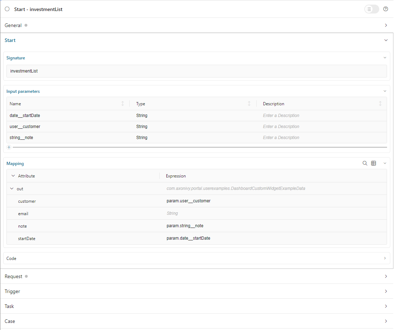Expand the General section
This screenshot has width=397, height=330.
(386, 25)
